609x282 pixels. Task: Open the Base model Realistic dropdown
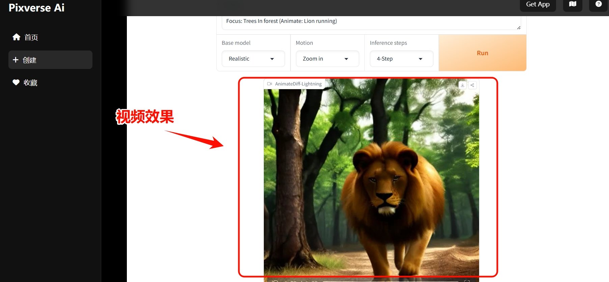(x=253, y=59)
